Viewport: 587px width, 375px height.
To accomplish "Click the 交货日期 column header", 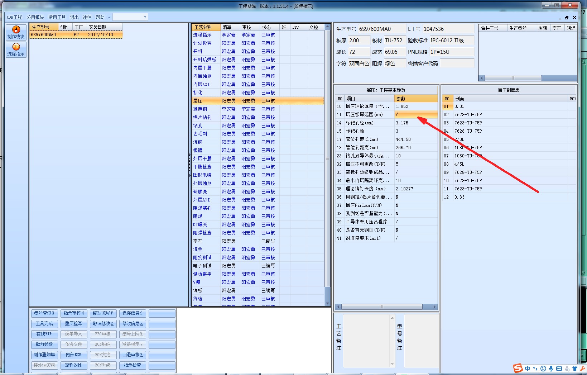I will click(x=105, y=27).
